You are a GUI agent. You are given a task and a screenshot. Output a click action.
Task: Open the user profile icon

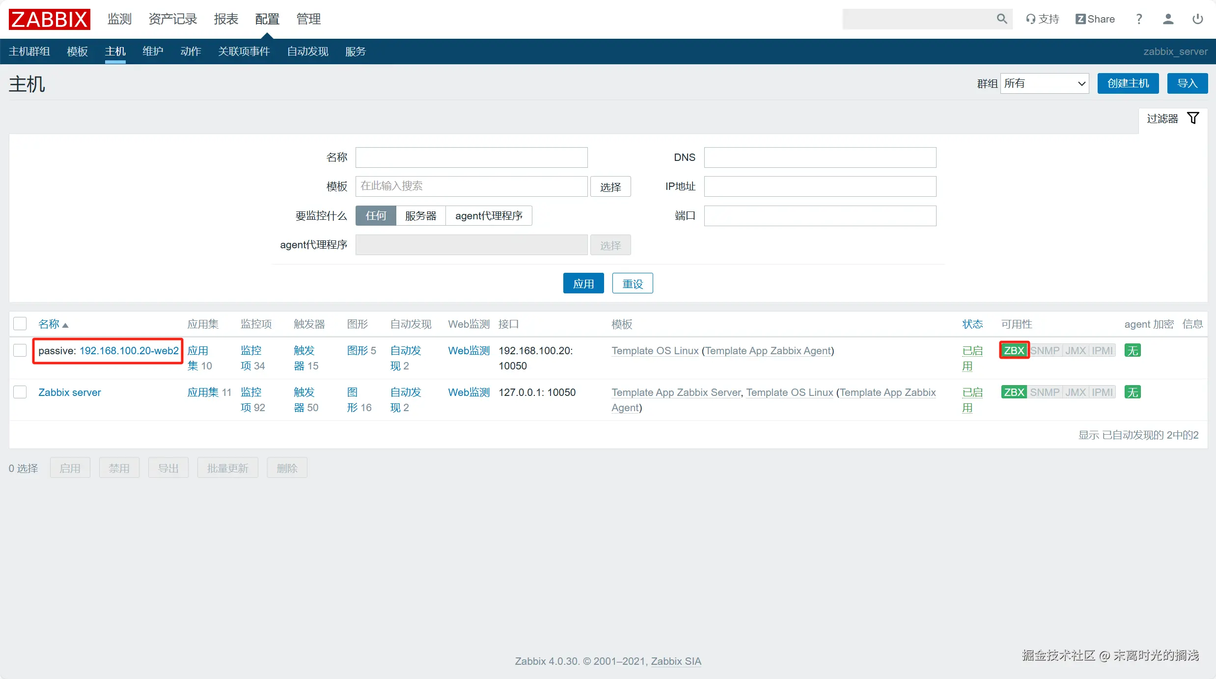point(1168,19)
